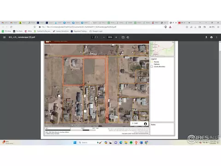Go back in browser history

click(3, 27)
